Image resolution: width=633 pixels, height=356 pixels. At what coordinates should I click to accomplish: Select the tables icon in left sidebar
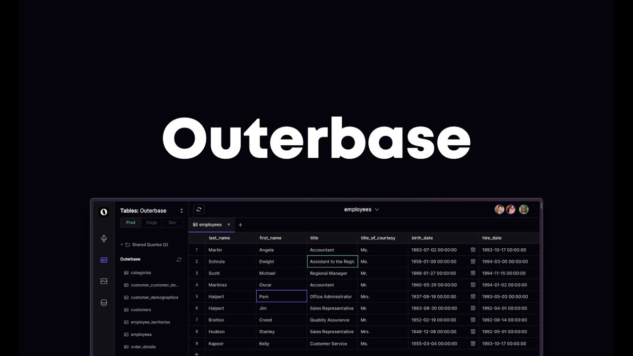click(104, 260)
